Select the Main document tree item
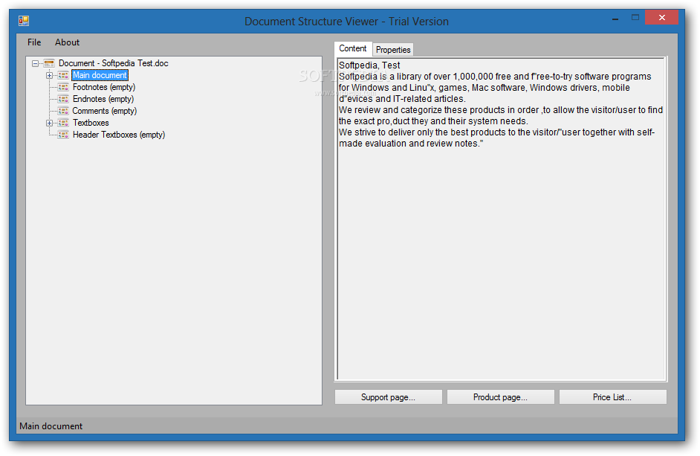The width and height of the screenshot is (700, 456). click(x=100, y=76)
